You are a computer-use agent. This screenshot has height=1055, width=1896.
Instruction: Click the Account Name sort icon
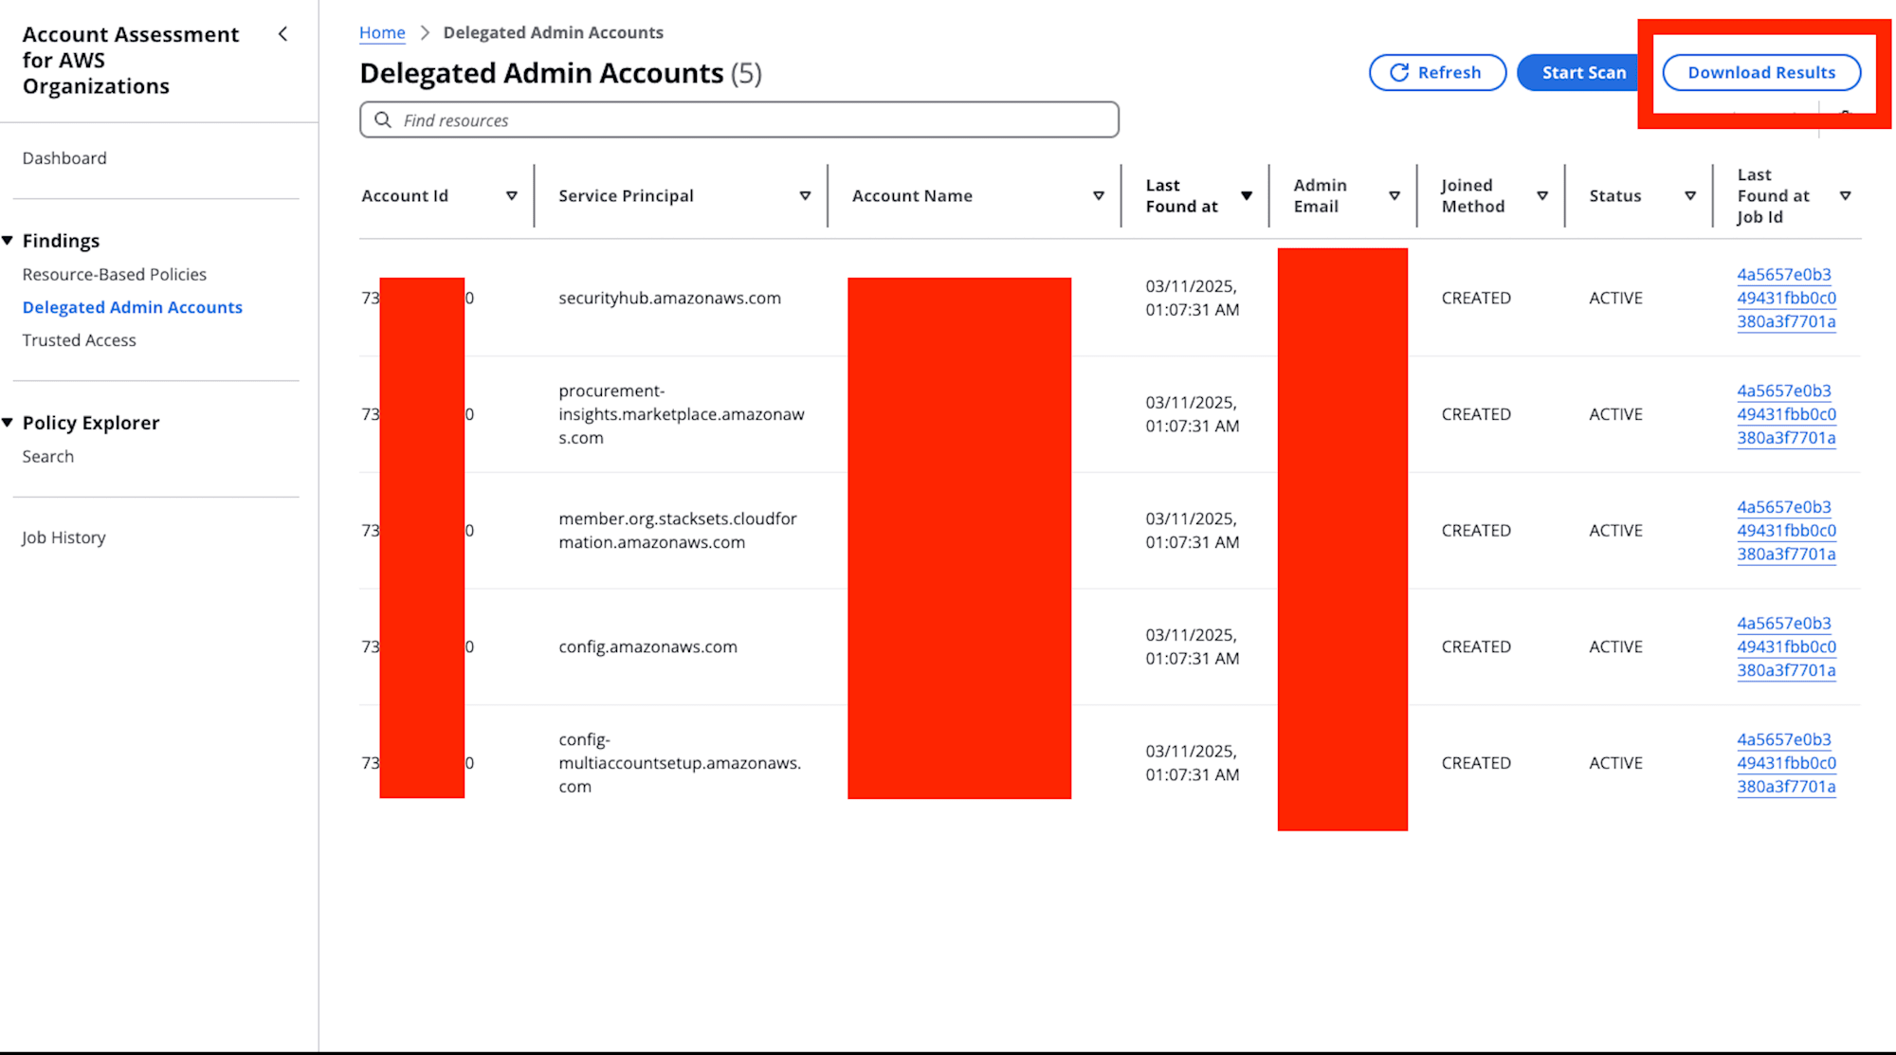click(x=1100, y=196)
